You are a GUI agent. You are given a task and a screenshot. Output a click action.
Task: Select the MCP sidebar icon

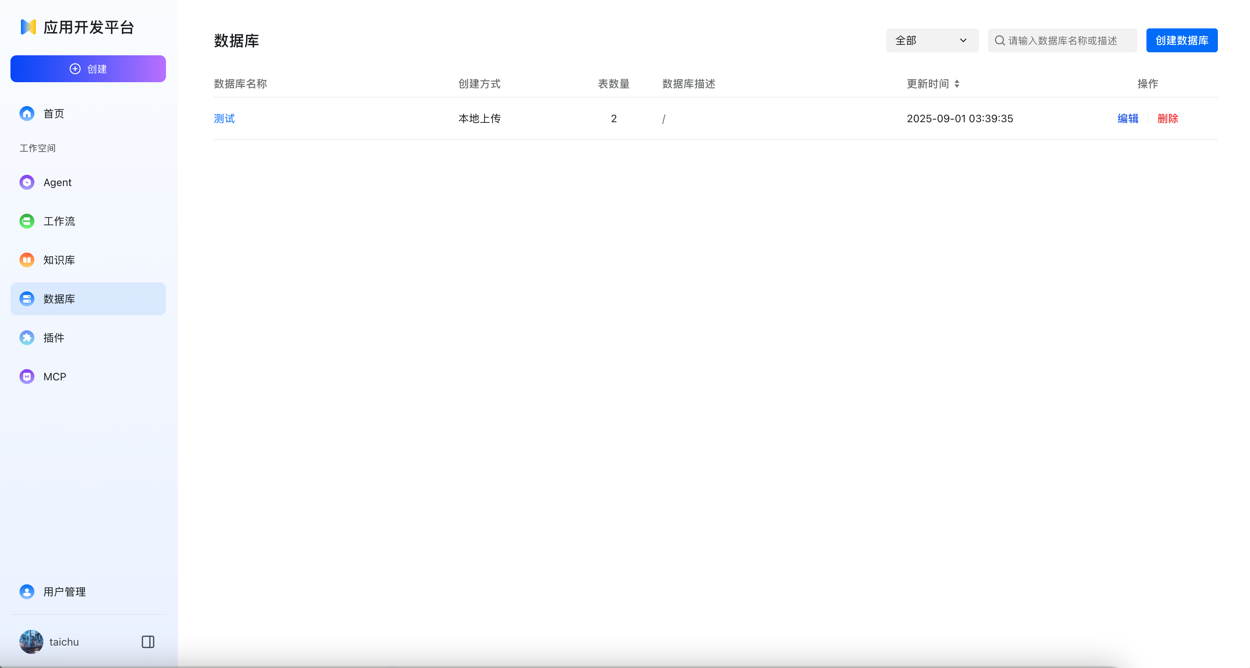(x=26, y=376)
